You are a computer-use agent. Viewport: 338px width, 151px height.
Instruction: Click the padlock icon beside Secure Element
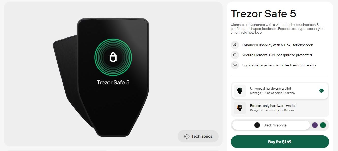pyautogui.click(x=235, y=55)
